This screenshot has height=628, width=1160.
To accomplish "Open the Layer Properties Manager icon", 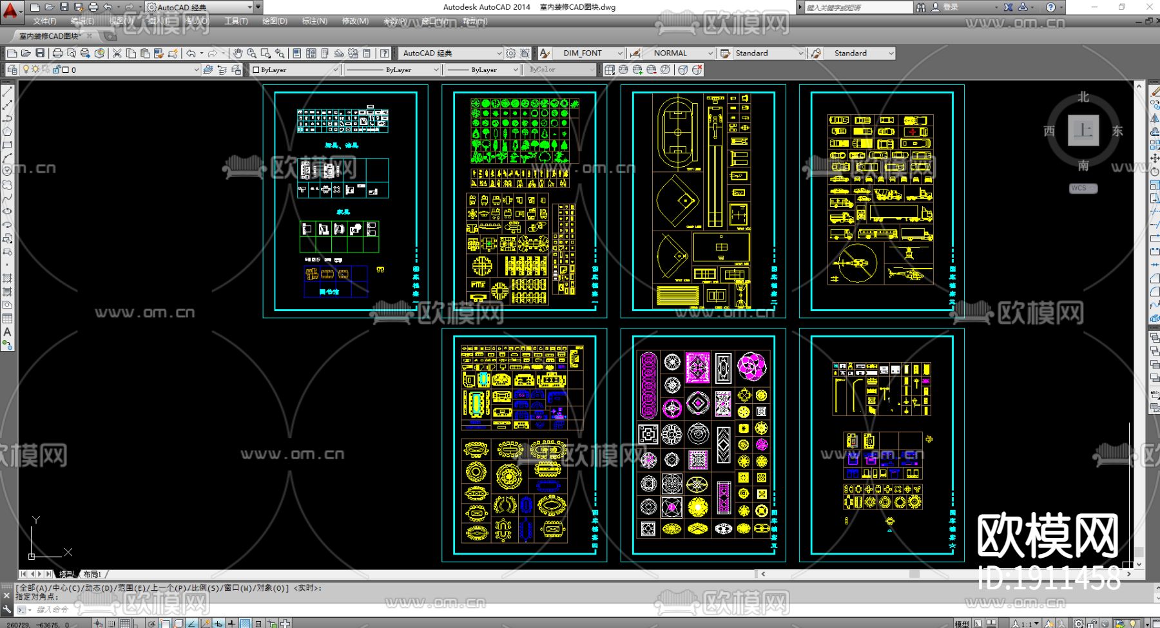I will click(12, 70).
